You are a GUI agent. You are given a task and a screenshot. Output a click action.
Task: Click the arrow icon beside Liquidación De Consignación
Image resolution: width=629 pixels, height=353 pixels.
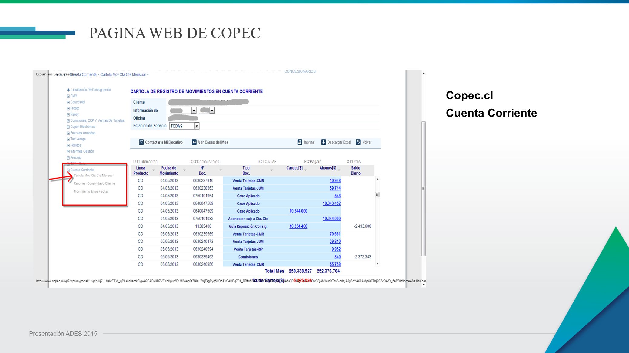(x=68, y=90)
